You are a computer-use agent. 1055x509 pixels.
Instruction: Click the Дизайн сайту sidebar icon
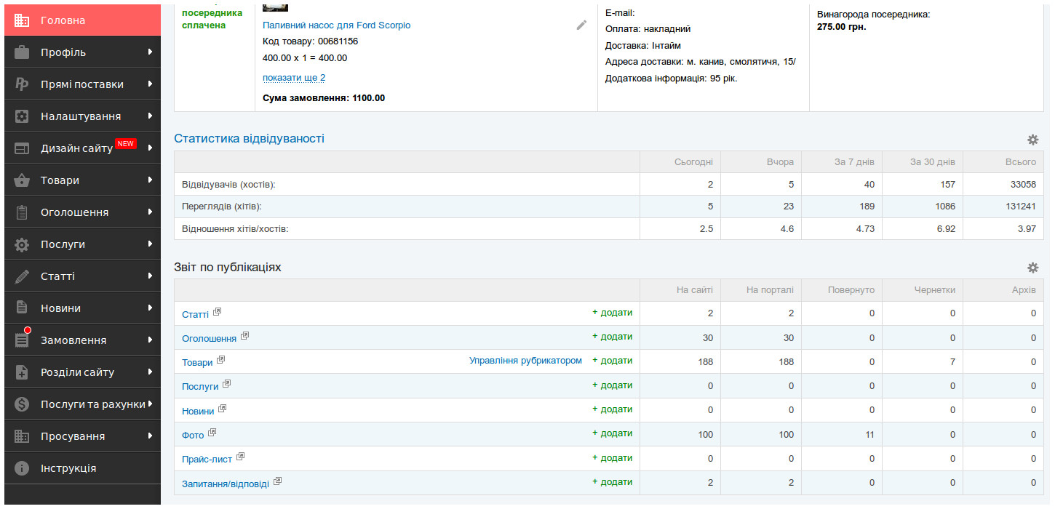pos(22,148)
